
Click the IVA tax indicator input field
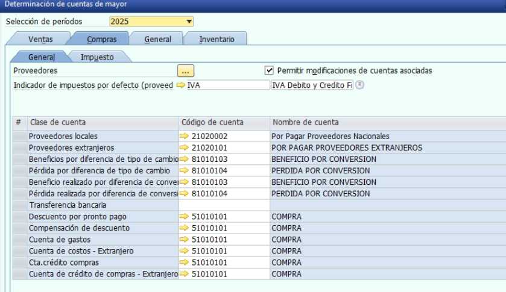[x=227, y=85]
